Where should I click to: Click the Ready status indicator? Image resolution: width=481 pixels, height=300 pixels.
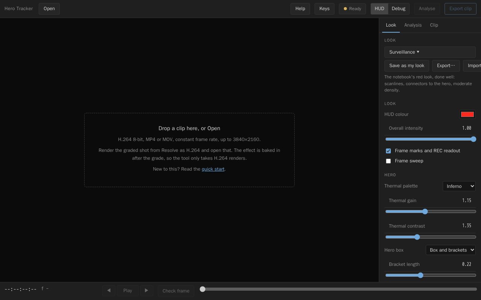(x=352, y=9)
